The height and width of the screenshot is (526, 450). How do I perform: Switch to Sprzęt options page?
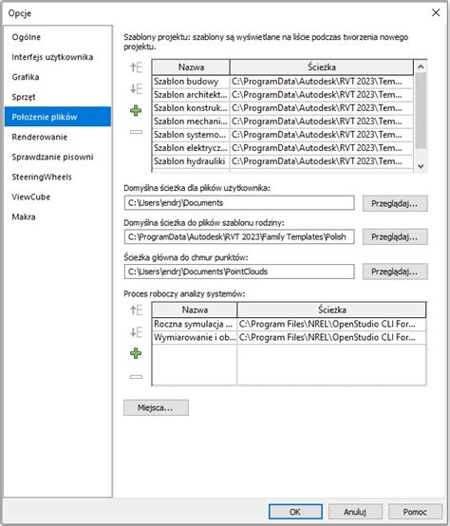click(x=58, y=97)
